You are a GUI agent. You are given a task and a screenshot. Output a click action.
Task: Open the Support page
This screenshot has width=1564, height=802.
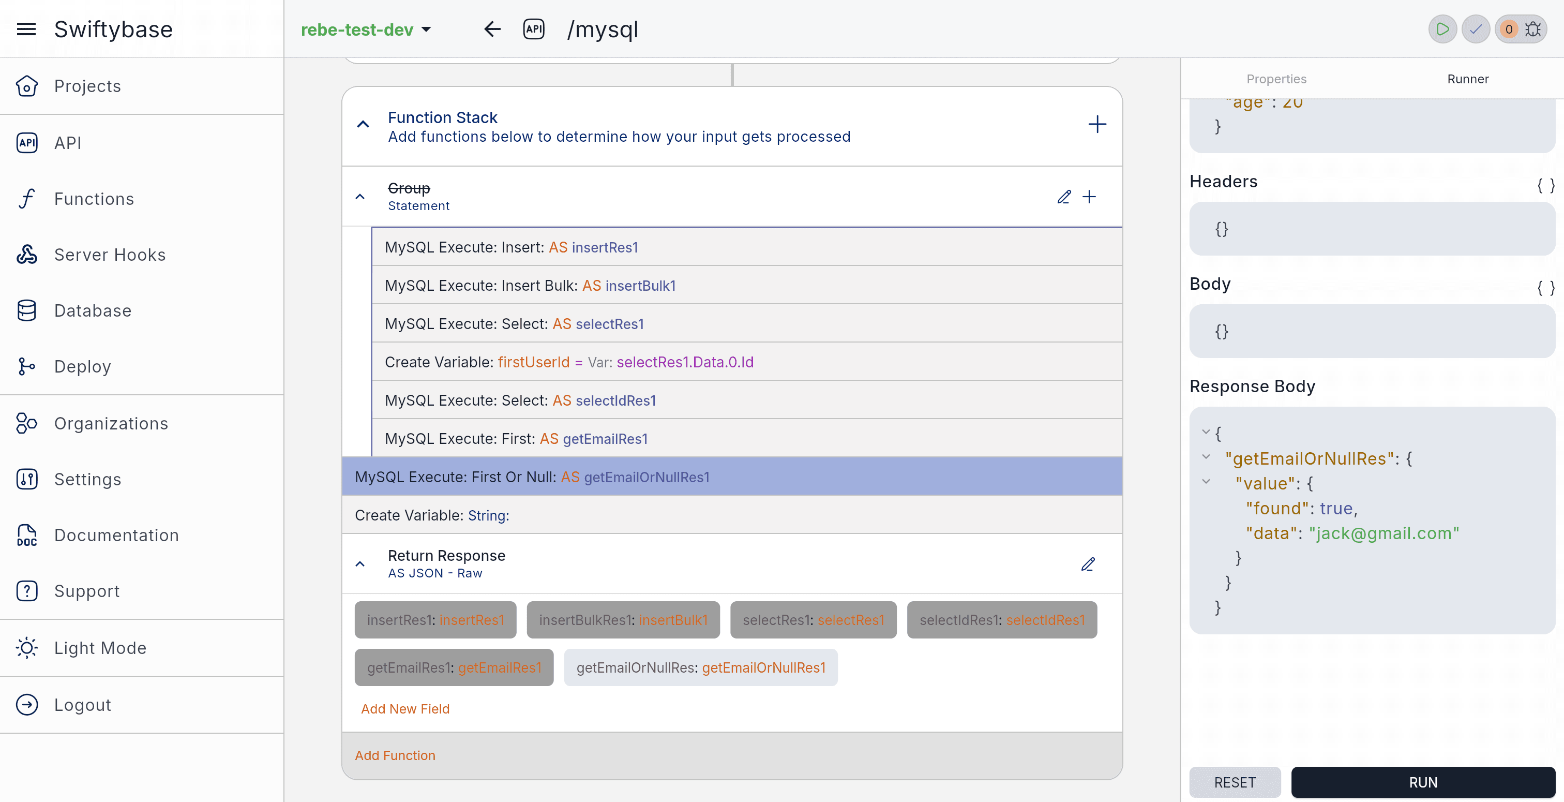click(x=141, y=591)
